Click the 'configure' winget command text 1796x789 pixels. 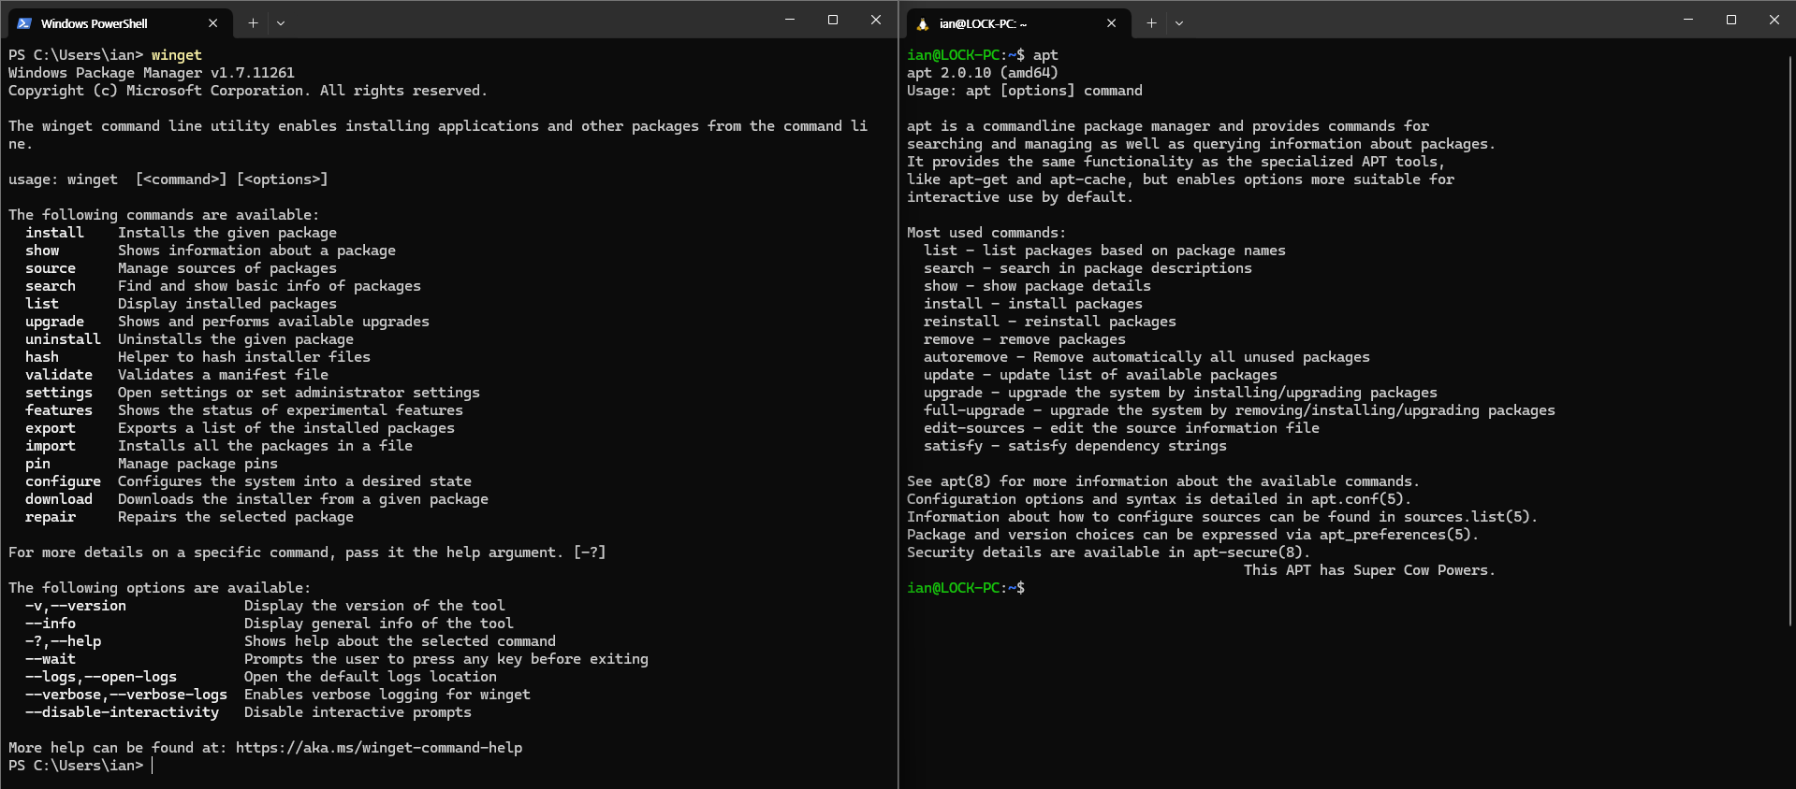click(63, 481)
